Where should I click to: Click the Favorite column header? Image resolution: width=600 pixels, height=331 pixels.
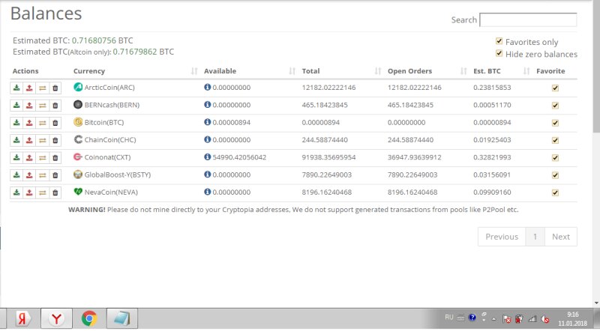[550, 71]
